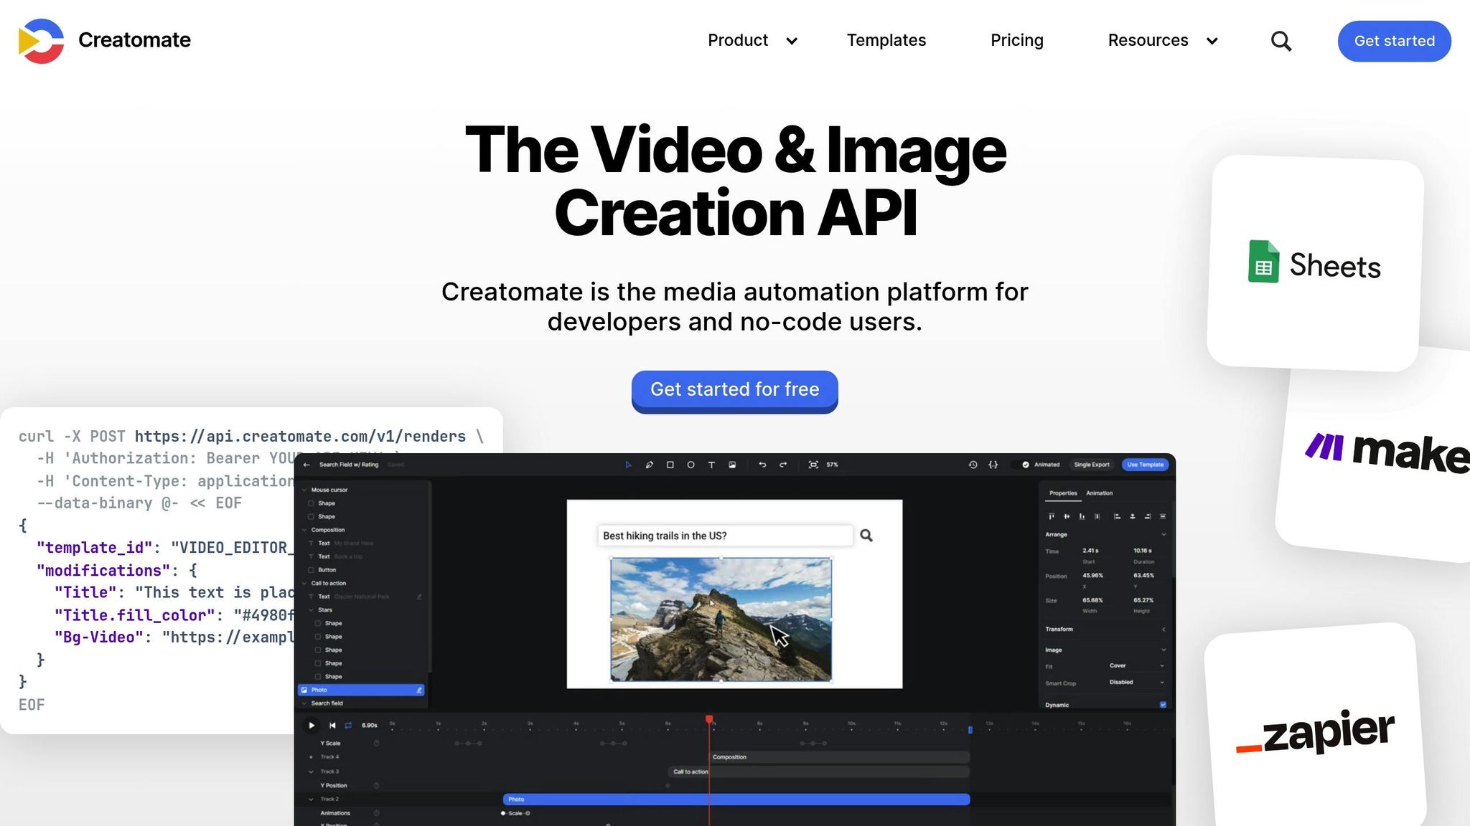Expand the Search field layer group
1470x826 pixels.
pos(304,703)
